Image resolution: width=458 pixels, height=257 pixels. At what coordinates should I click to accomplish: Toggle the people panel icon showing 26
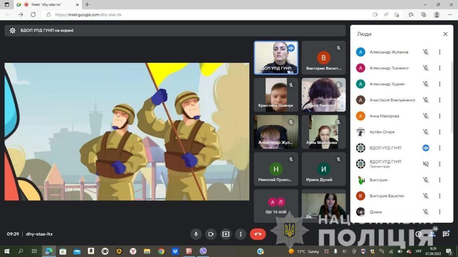pyautogui.click(x=432, y=234)
